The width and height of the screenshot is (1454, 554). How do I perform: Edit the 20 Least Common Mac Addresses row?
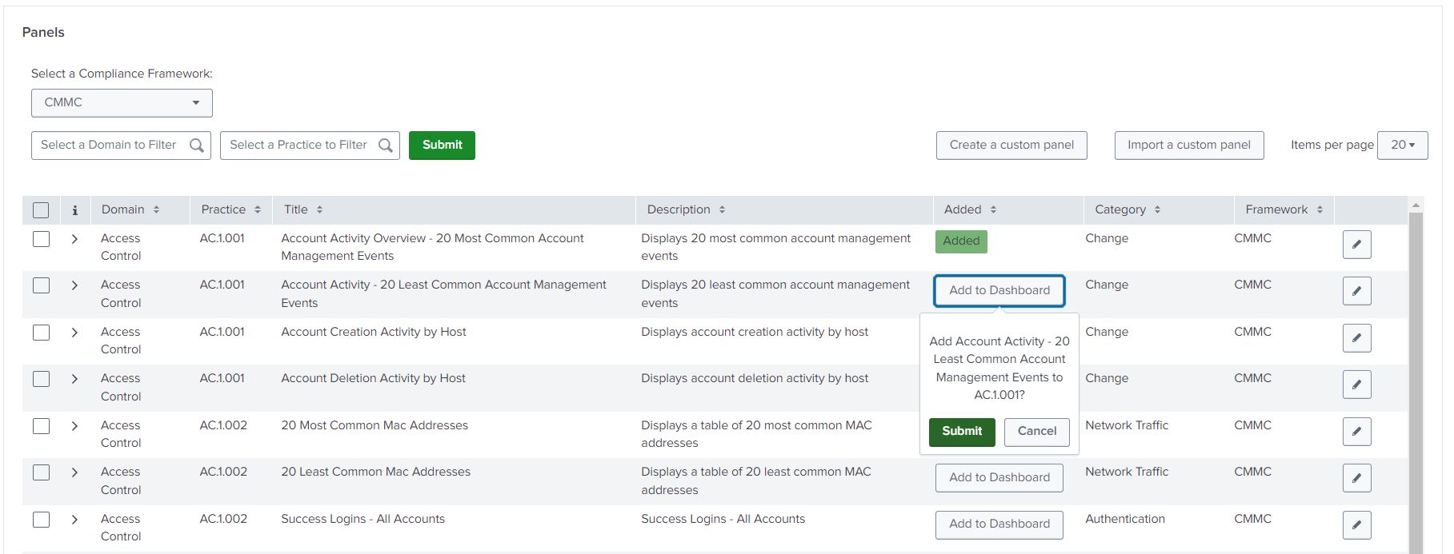coord(1356,478)
